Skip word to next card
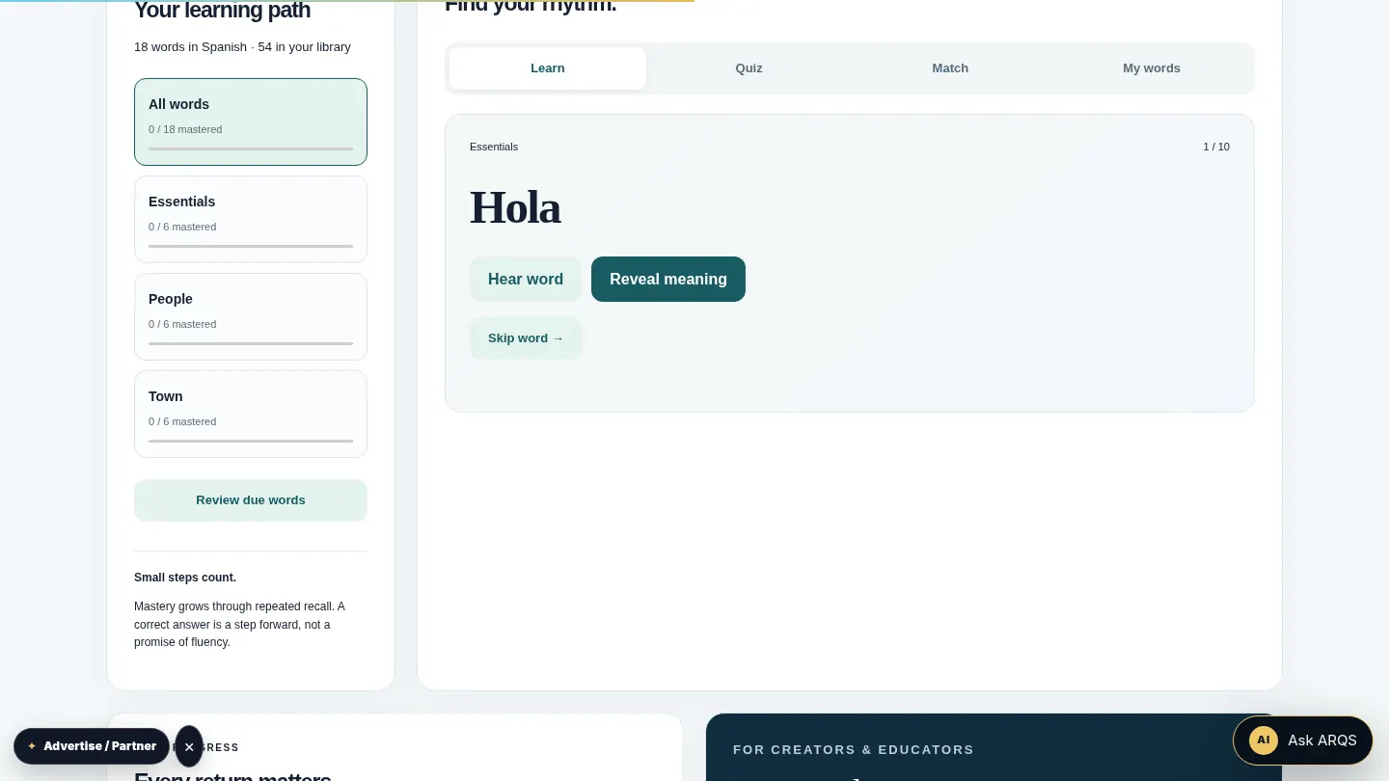The image size is (1389, 781). click(x=526, y=338)
